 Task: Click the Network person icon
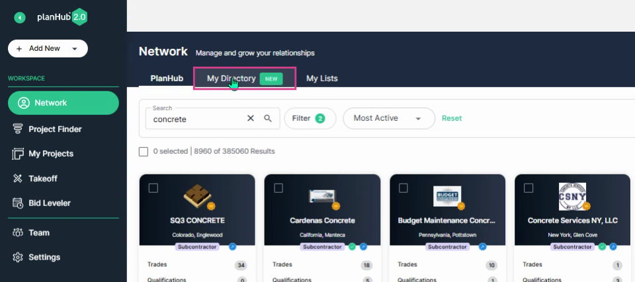24,103
